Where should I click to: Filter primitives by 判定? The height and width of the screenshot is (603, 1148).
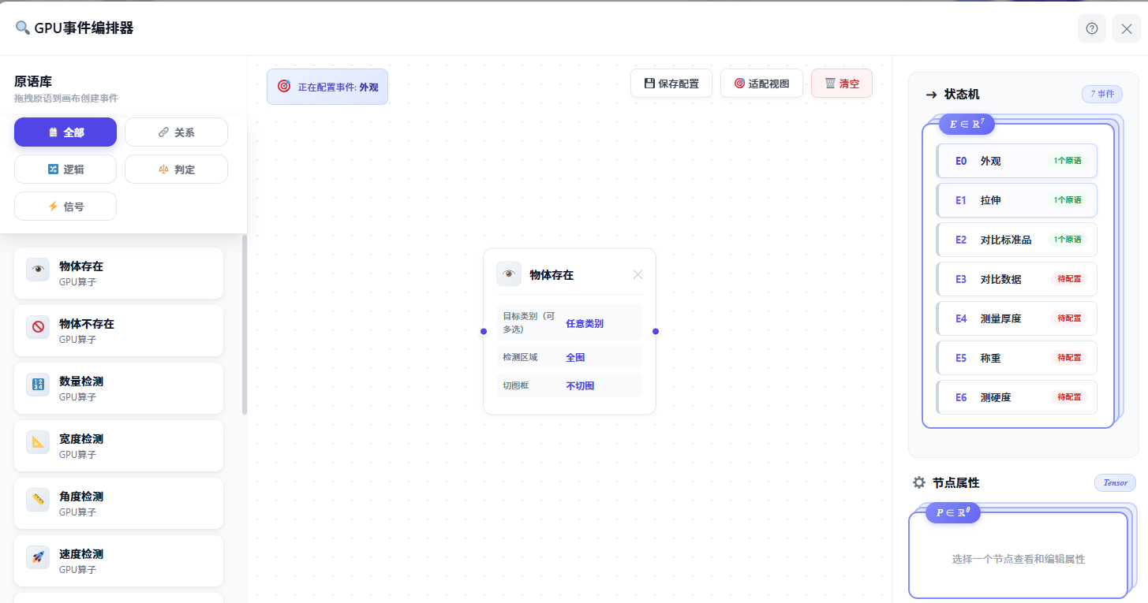tap(176, 169)
